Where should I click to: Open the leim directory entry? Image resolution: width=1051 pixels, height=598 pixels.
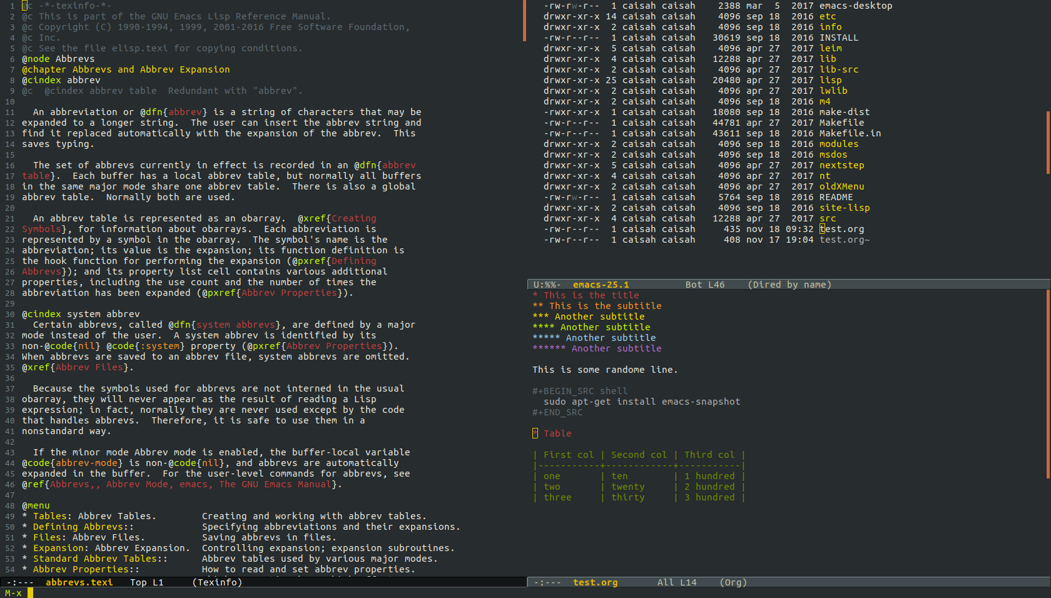click(831, 48)
